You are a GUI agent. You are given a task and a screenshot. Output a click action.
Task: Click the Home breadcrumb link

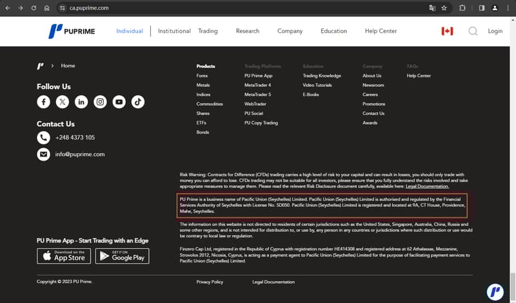68,66
